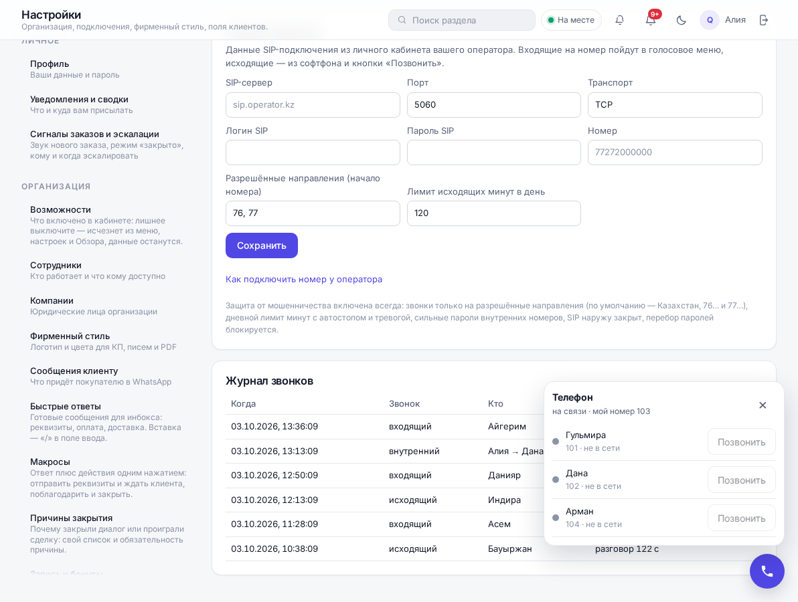Click the Бауыржан caller name cell
This screenshot has width=798, height=602.
(x=510, y=548)
